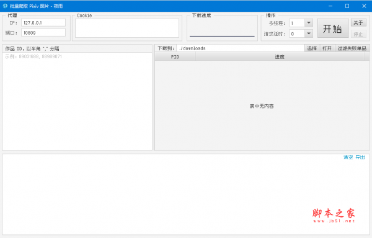Image resolution: width=372 pixels, height=238 pixels.
Task: Click the large 开始 start button
Action: click(333, 29)
